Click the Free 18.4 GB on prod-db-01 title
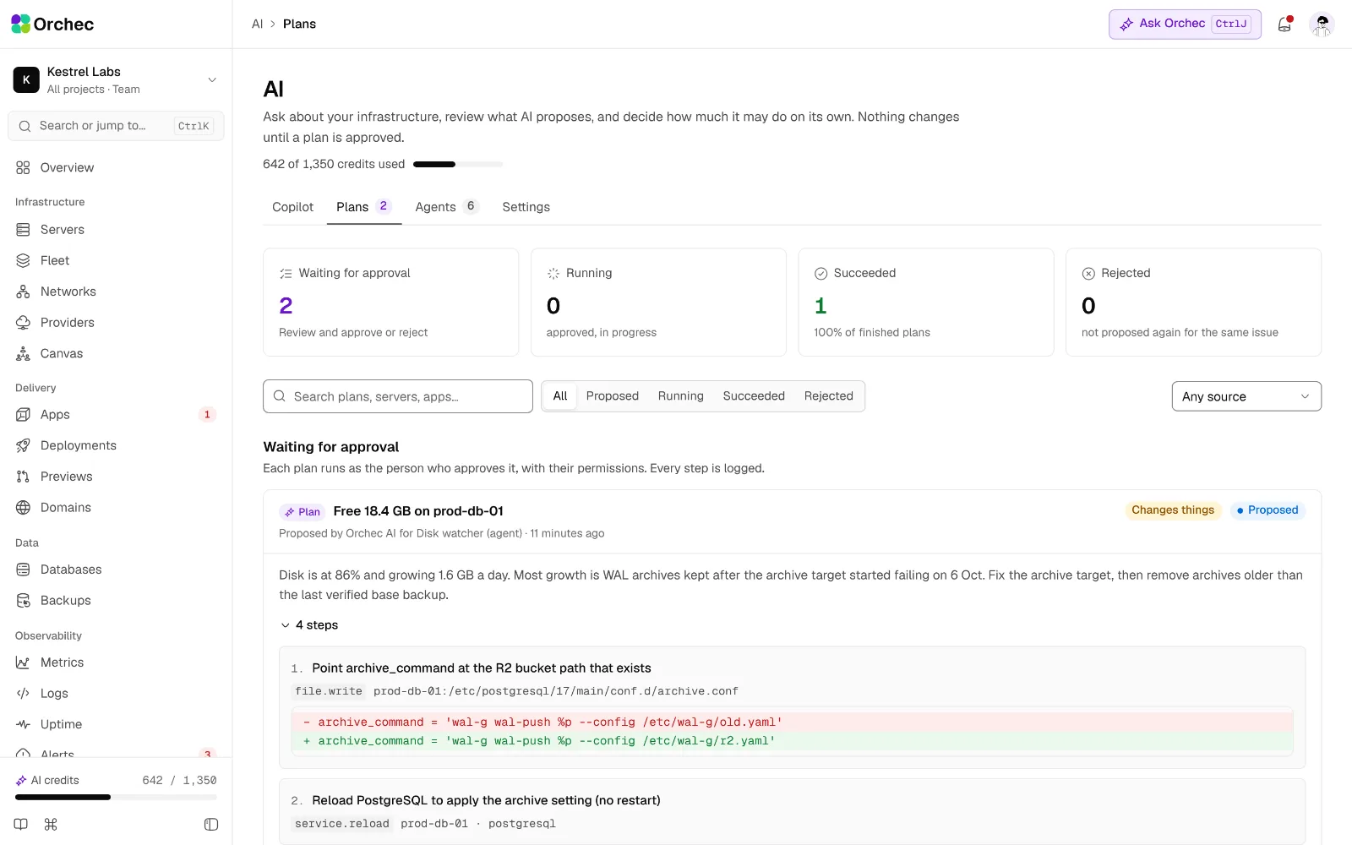Viewport: 1352px width, 845px height. (x=418, y=511)
